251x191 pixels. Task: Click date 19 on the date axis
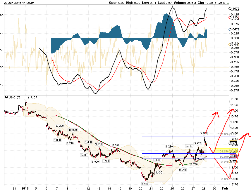tap(130, 188)
